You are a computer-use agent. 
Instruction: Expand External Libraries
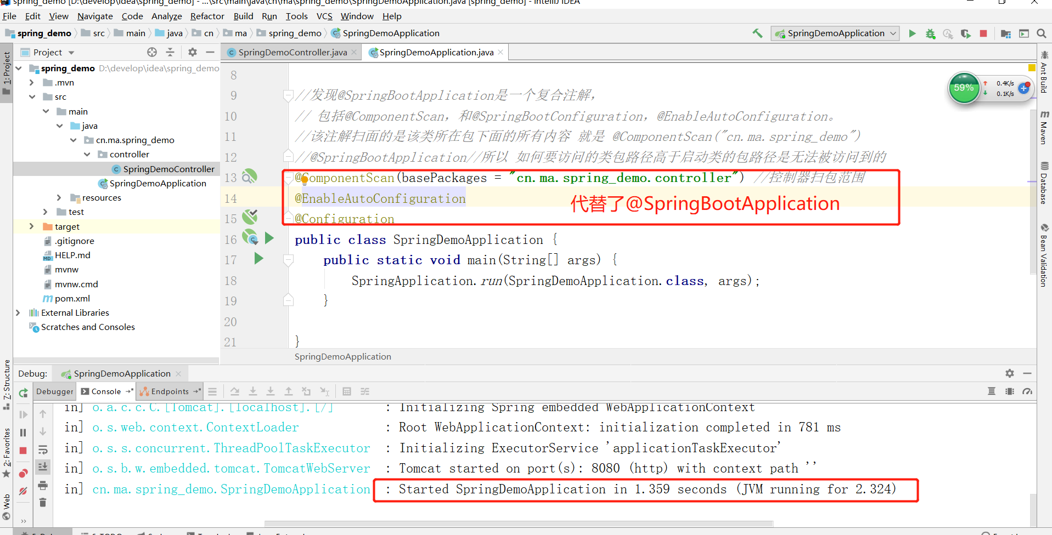pyautogui.click(x=18, y=312)
